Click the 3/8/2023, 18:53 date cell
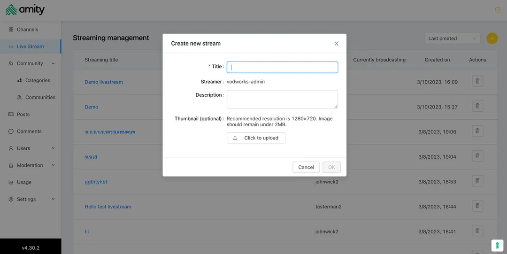The width and height of the screenshot is (507, 254). click(x=437, y=182)
